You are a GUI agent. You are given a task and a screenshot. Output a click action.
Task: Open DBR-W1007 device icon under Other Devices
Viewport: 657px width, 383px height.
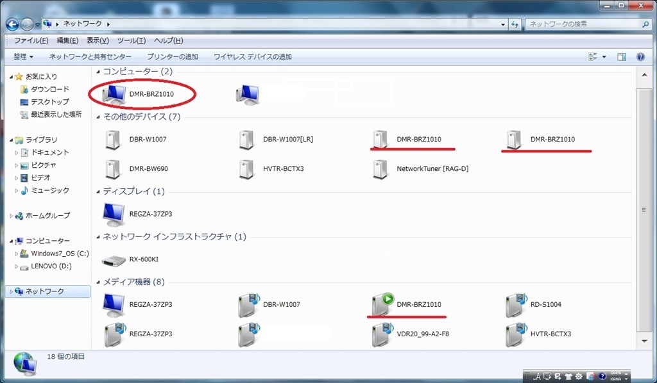click(x=113, y=139)
